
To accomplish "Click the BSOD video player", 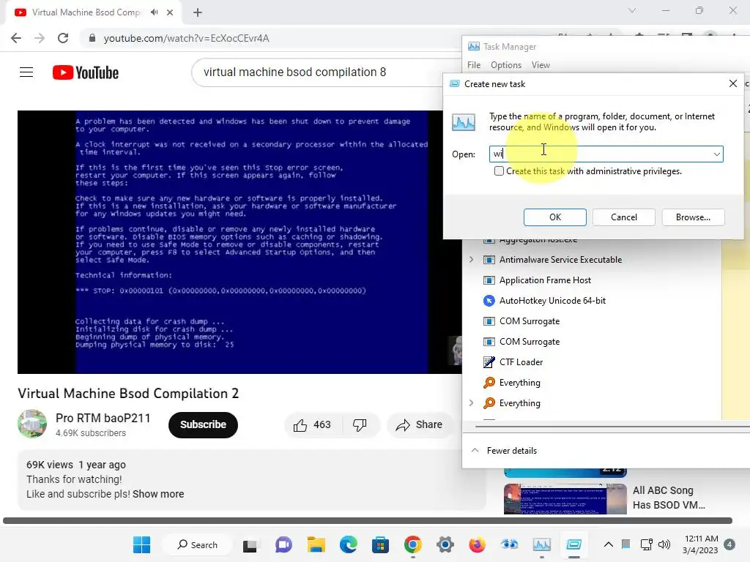I will click(x=240, y=242).
